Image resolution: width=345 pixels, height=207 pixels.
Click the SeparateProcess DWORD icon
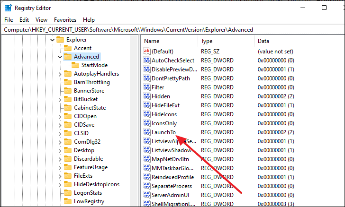point(147,186)
